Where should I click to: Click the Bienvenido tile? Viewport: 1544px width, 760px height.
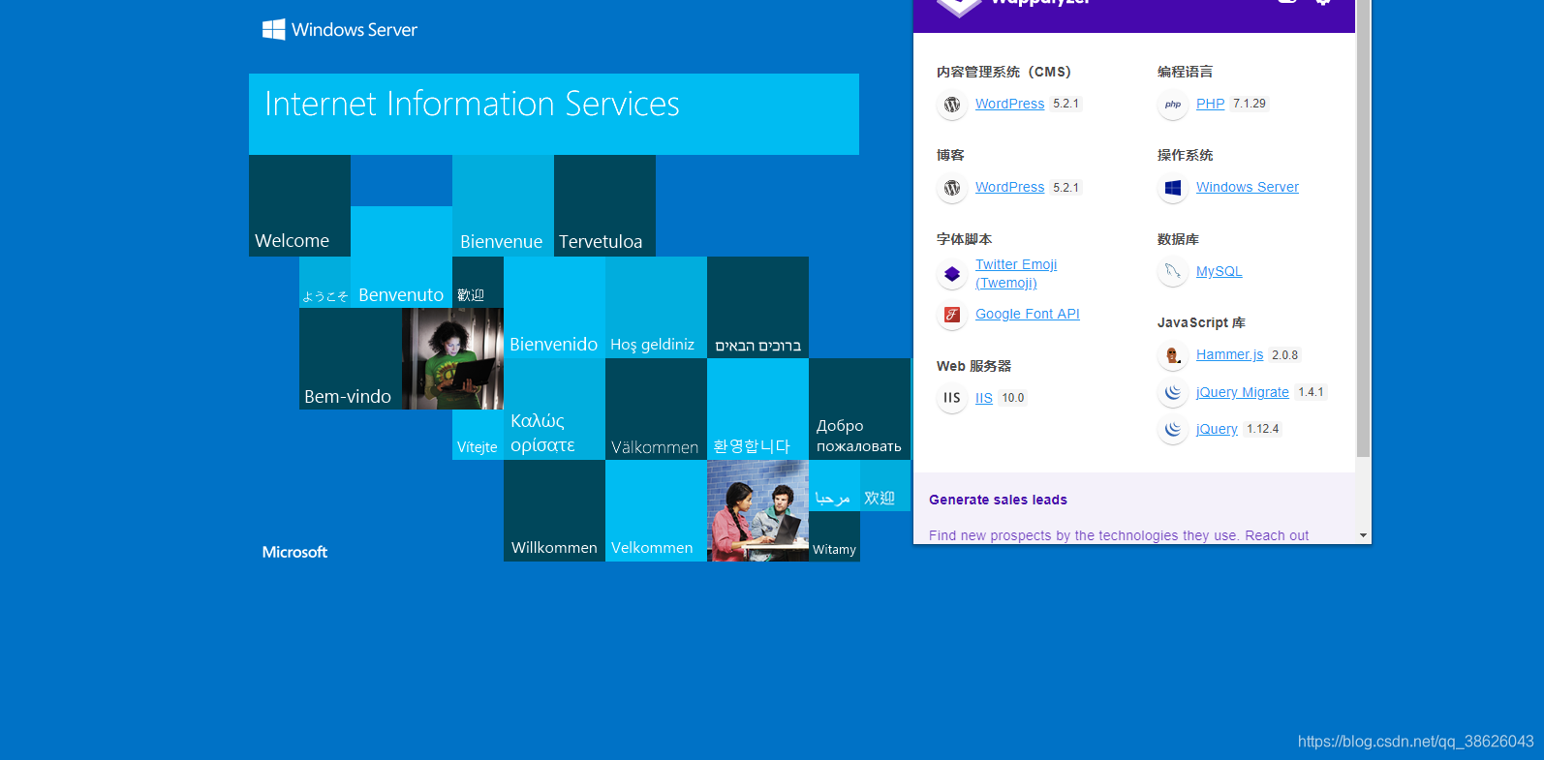554,307
